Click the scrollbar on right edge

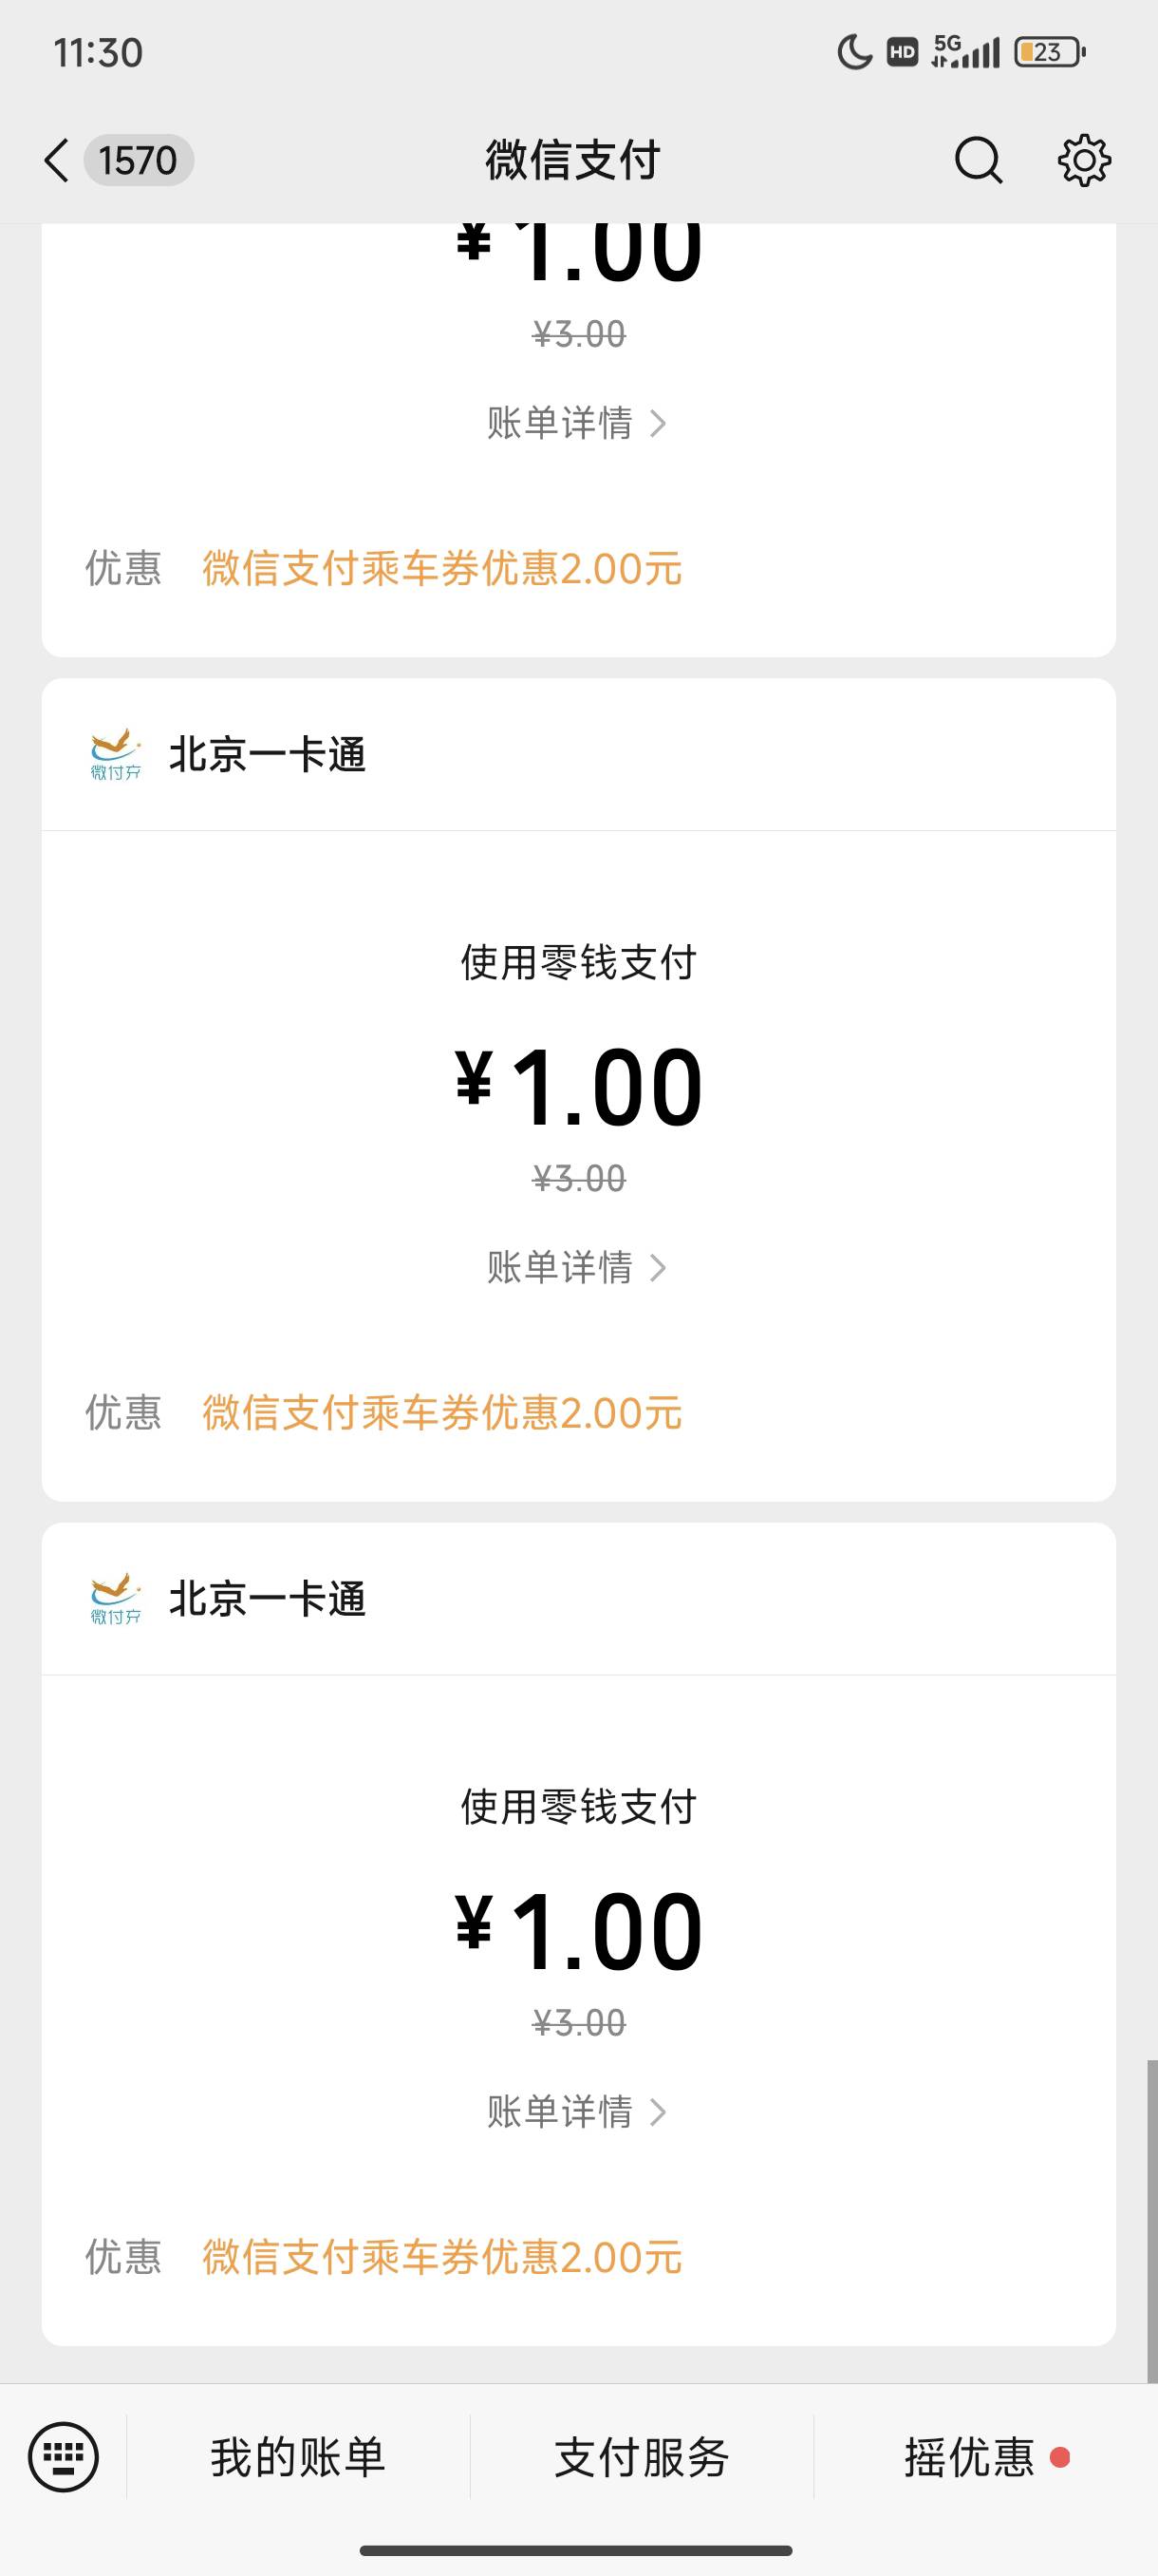pyautogui.click(x=1151, y=2220)
